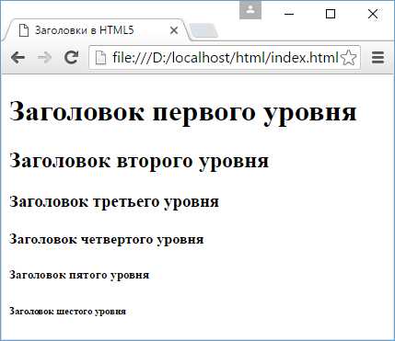
Task: Click the heading 'Заголовок четвертого уровня'
Action: [107, 239]
